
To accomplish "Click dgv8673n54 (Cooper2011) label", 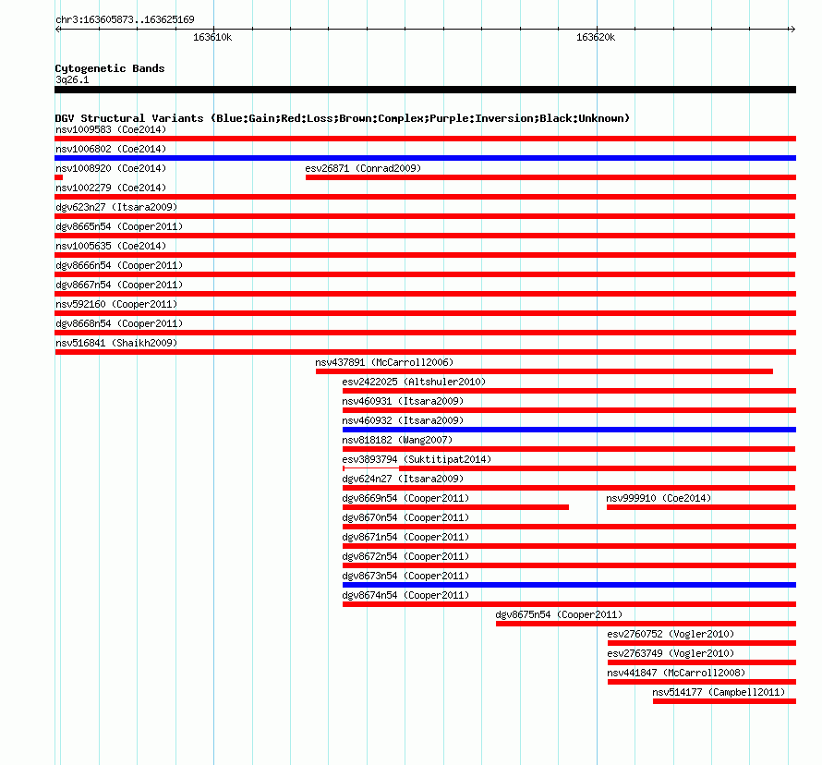I will coord(405,576).
